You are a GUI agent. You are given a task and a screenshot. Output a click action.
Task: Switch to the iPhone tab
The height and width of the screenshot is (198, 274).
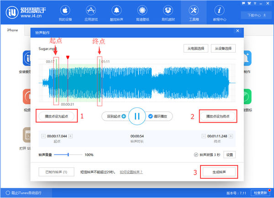coord(12,30)
